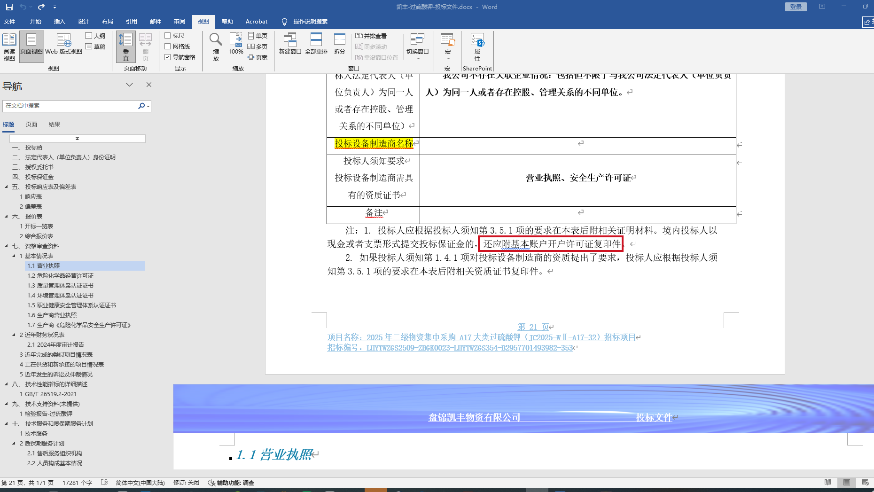This screenshot has width=874, height=492.
Task: Choose side-to-side page flipping (翻页)
Action: pos(145,47)
